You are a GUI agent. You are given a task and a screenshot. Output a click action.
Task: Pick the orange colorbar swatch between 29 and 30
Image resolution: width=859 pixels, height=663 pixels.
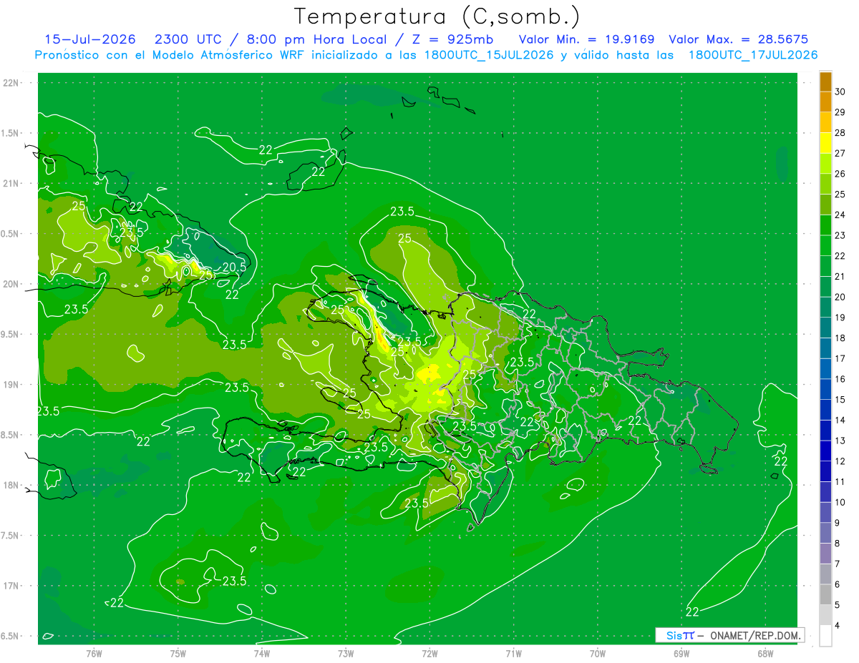(x=825, y=102)
